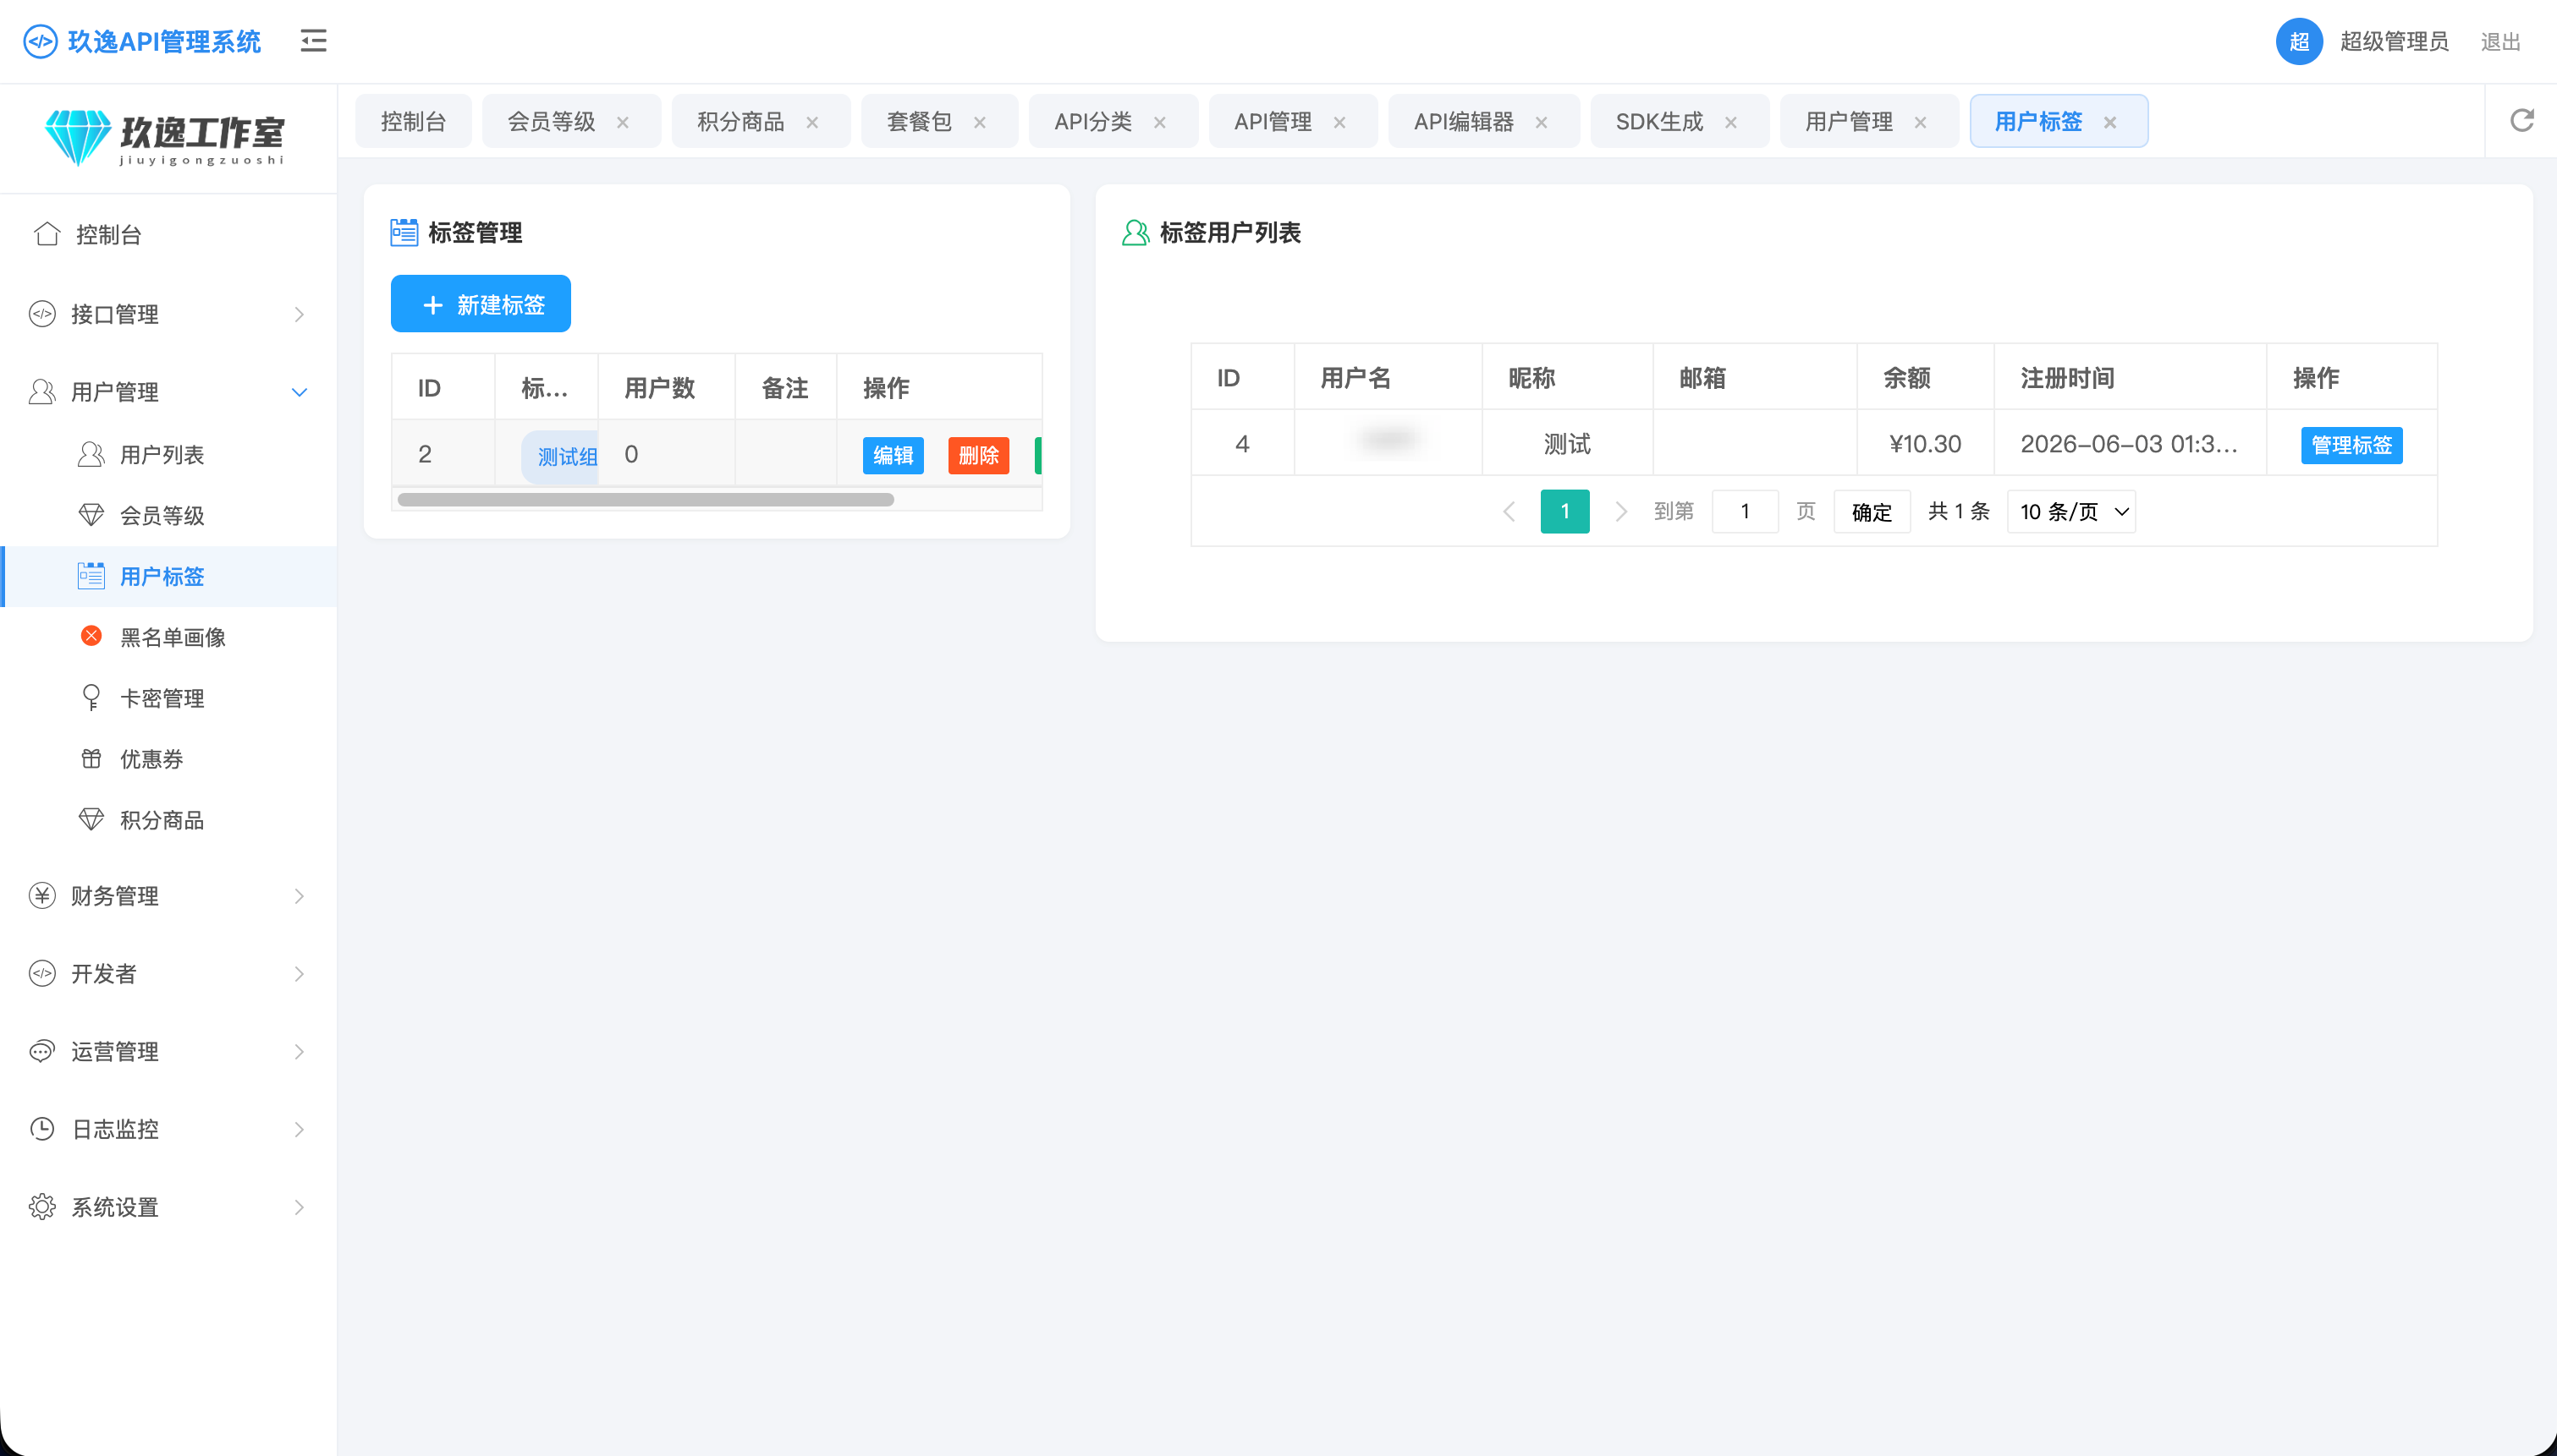Select the 测试组 tag label
The width and height of the screenshot is (2557, 1456).
pos(560,456)
